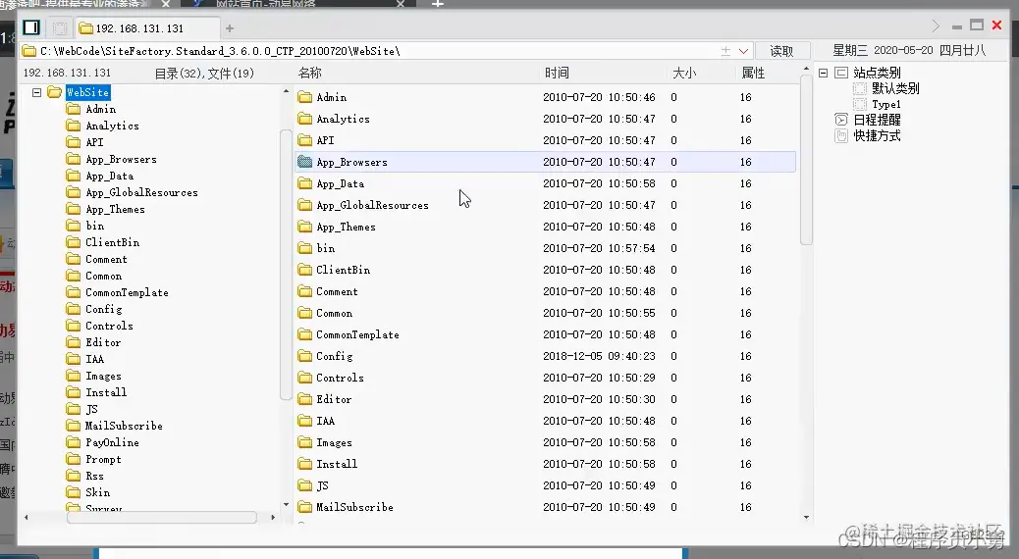Click the tree panel vertical scrollbar thumb
This screenshot has width=1019, height=559.
(x=285, y=265)
